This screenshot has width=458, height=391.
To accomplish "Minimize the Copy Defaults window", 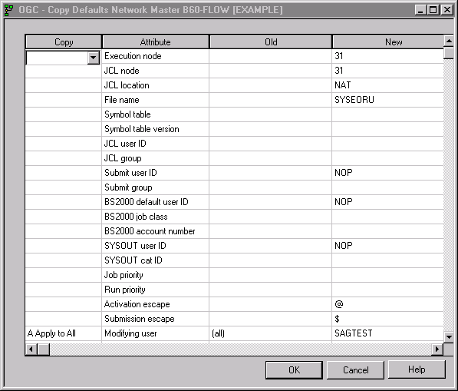I will coord(420,10).
